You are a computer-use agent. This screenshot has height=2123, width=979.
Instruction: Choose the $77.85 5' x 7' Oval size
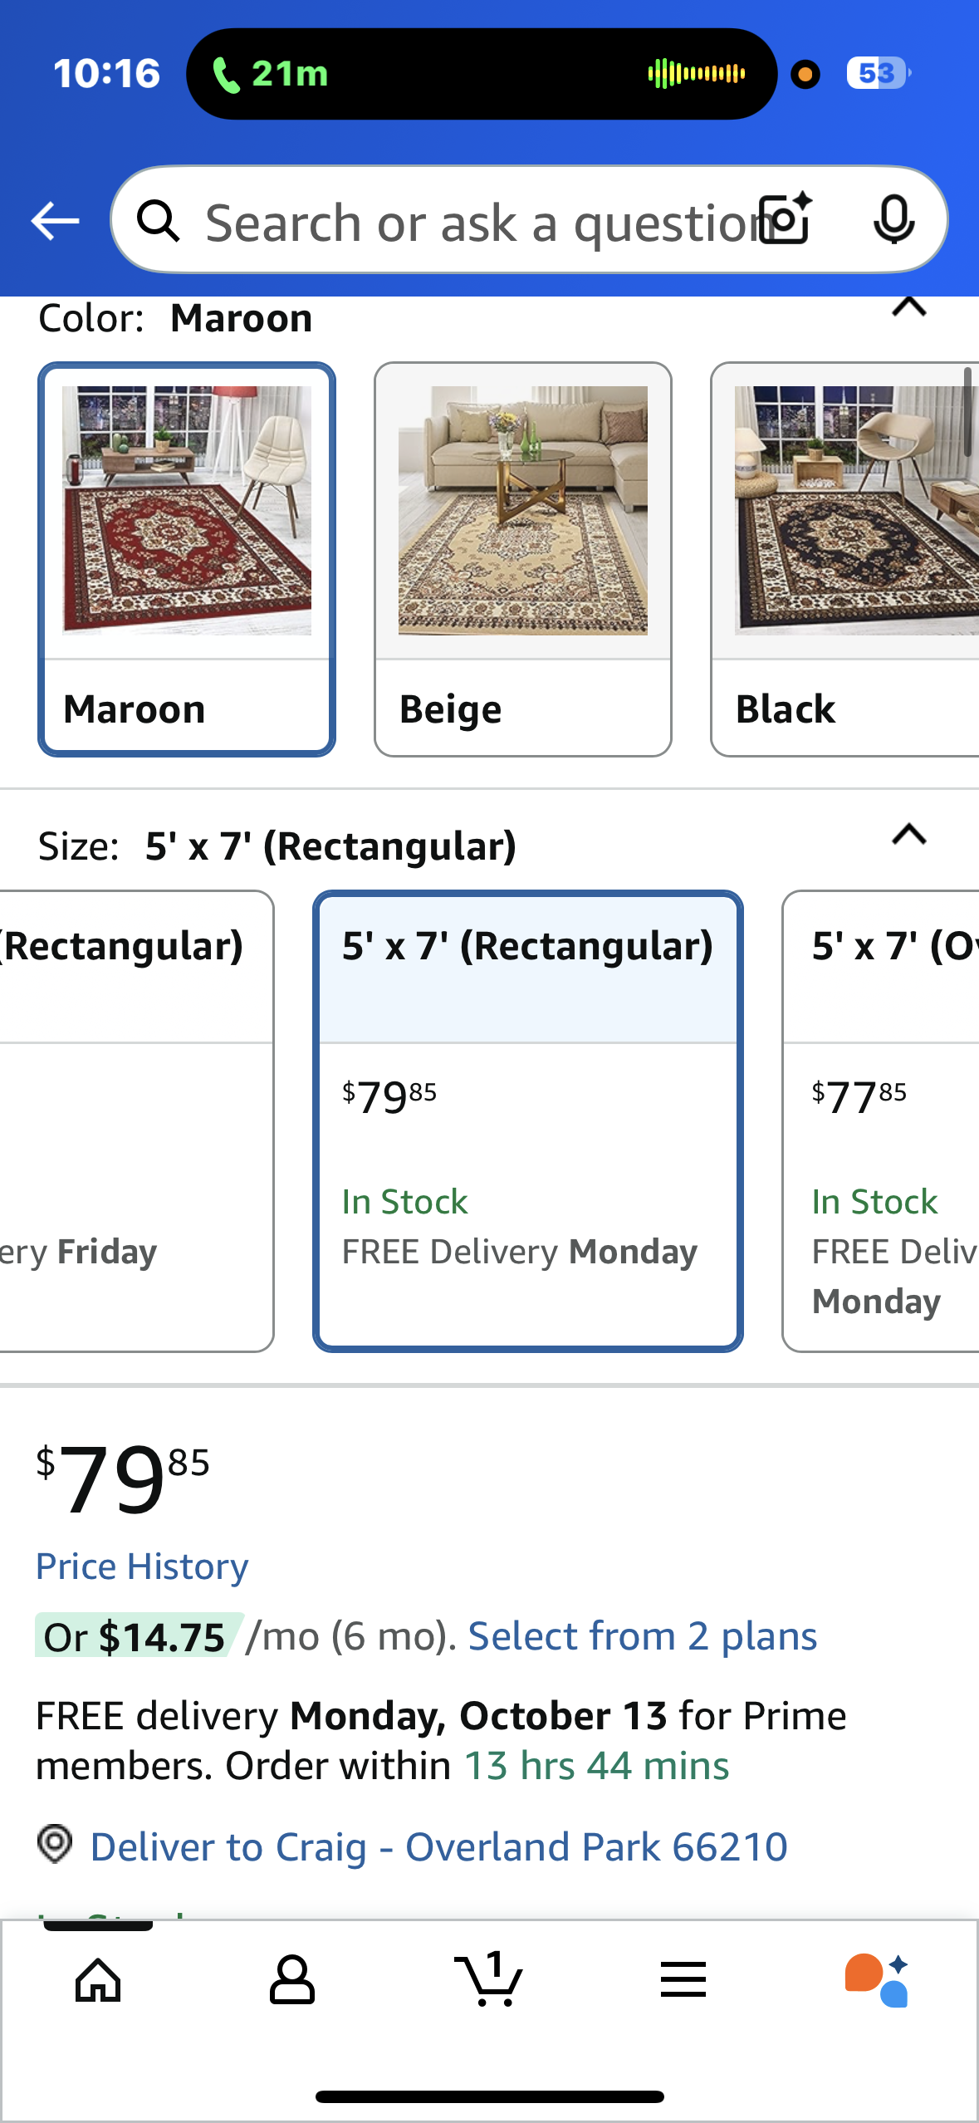coord(882,1121)
